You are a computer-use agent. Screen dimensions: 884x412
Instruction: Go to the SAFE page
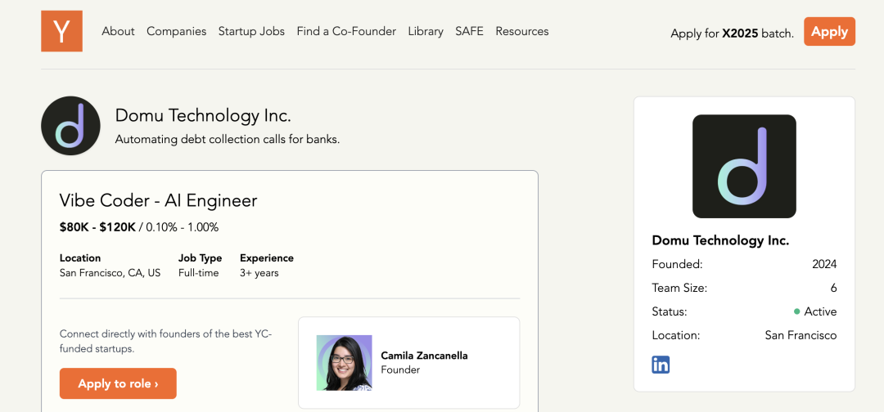[470, 32]
